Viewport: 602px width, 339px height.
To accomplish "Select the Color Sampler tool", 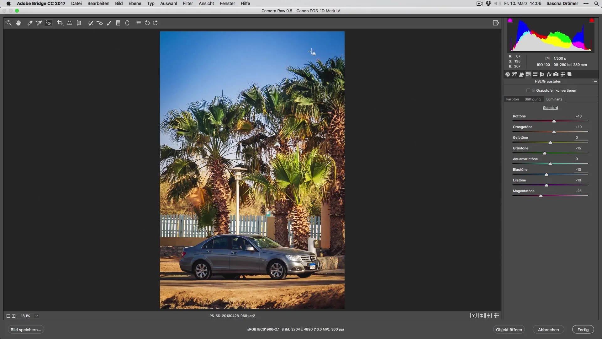I will tap(39, 23).
